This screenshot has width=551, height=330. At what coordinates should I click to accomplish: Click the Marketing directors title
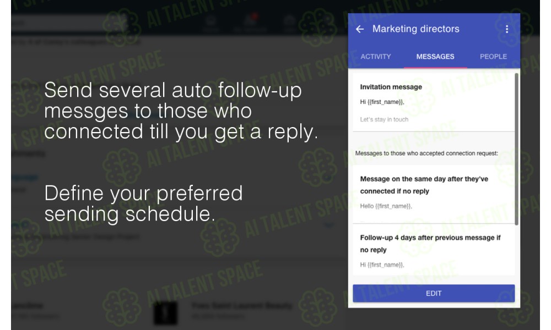click(x=415, y=29)
